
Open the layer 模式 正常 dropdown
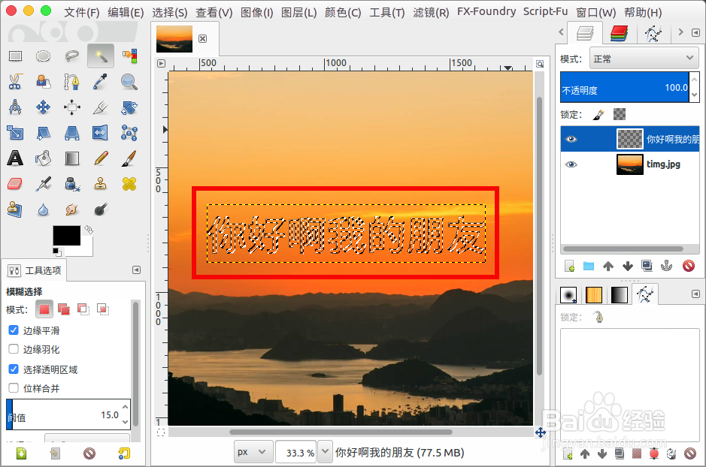tap(644, 59)
